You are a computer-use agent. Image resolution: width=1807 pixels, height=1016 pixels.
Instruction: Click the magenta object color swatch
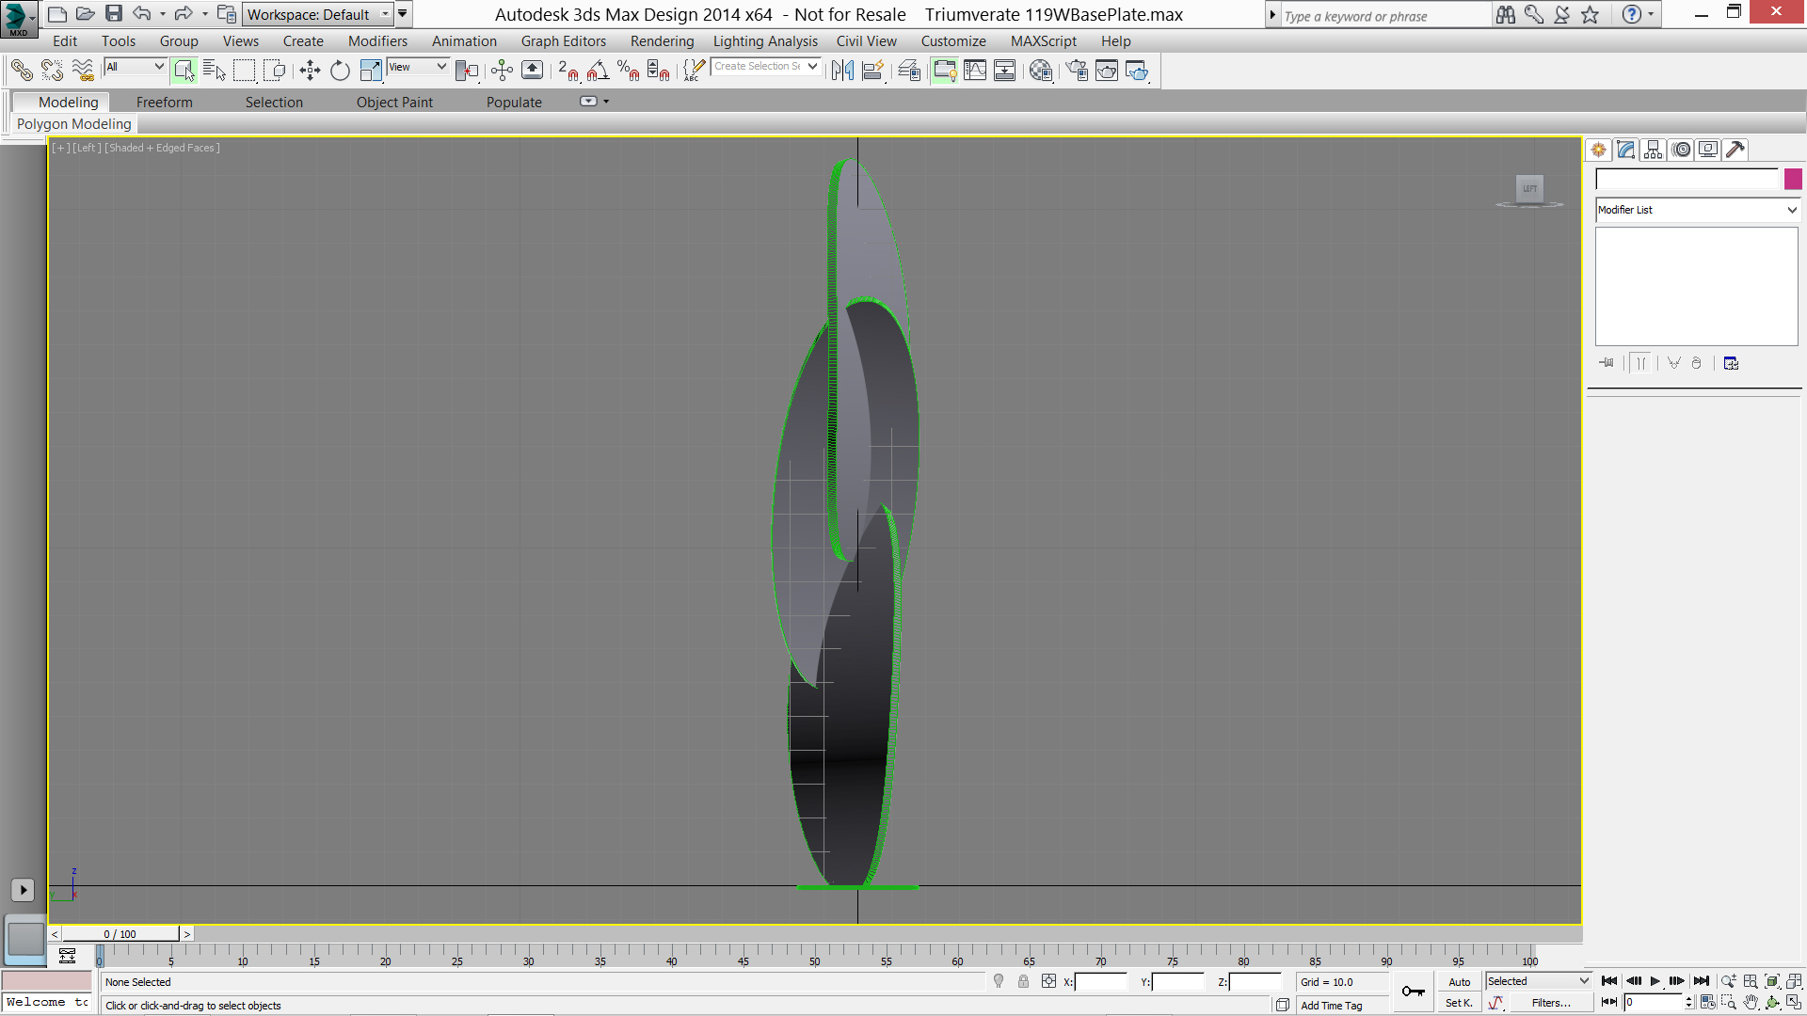[x=1793, y=180]
